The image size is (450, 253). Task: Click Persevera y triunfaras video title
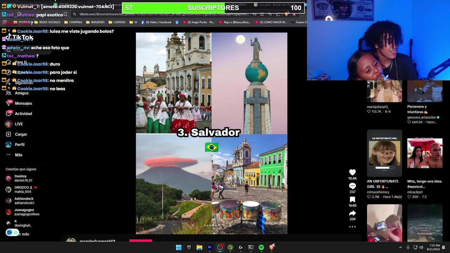[418, 109]
